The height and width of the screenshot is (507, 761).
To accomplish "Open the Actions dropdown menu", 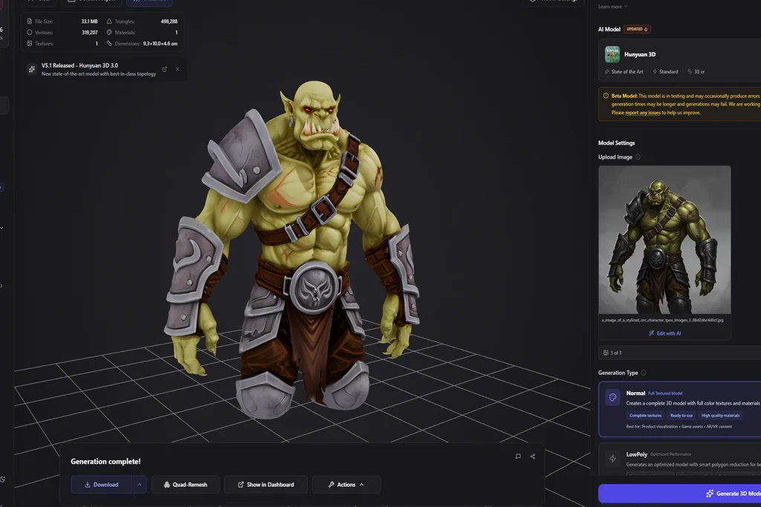I will click(x=346, y=484).
